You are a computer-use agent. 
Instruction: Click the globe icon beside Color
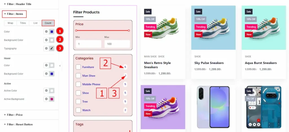point(46,32)
